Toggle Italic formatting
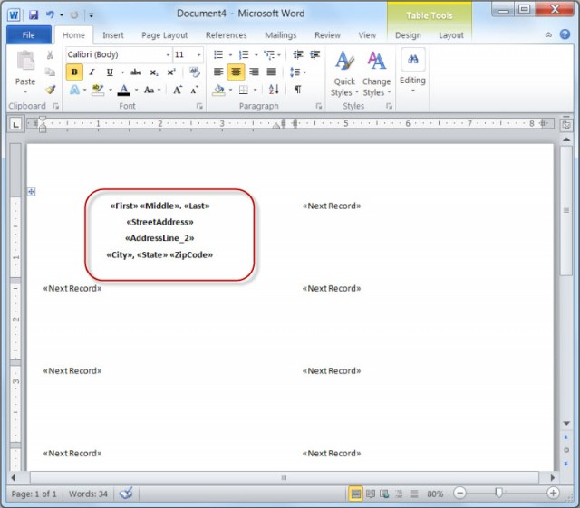This screenshot has height=508, width=580. coord(92,72)
